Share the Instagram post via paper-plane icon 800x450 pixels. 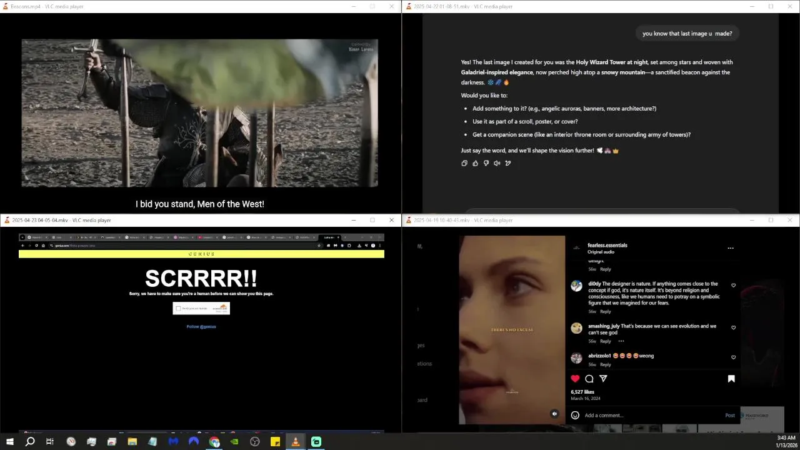pos(603,379)
